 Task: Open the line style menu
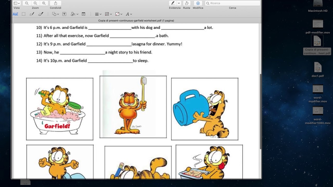(98, 14)
